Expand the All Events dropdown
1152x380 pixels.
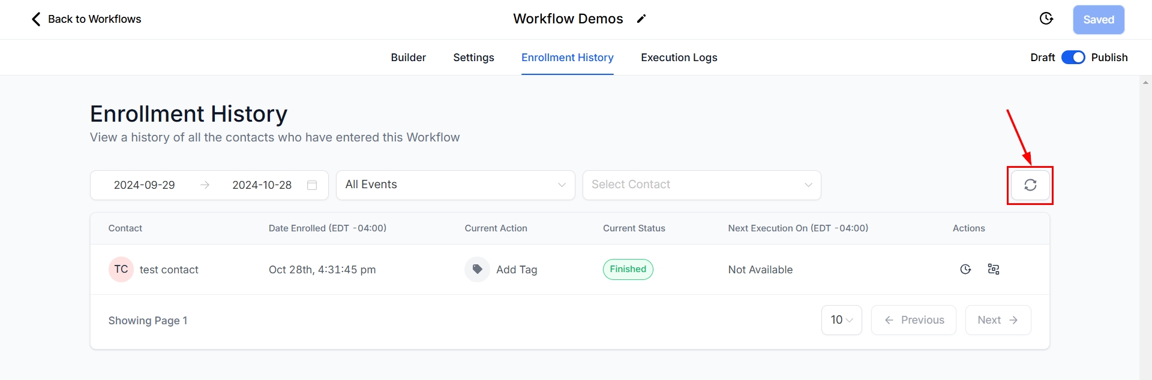tap(455, 185)
